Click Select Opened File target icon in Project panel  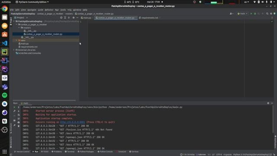61,18
